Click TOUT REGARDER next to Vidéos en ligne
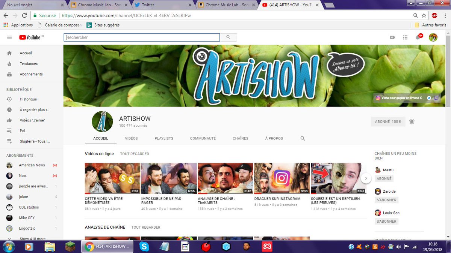This screenshot has height=253, width=451. (x=135, y=154)
